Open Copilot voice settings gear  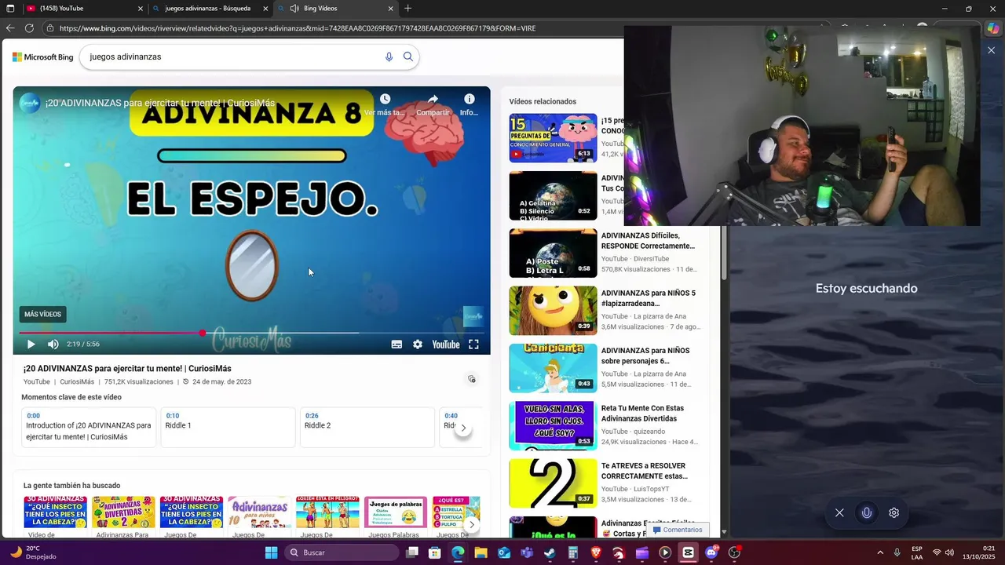pyautogui.click(x=894, y=512)
